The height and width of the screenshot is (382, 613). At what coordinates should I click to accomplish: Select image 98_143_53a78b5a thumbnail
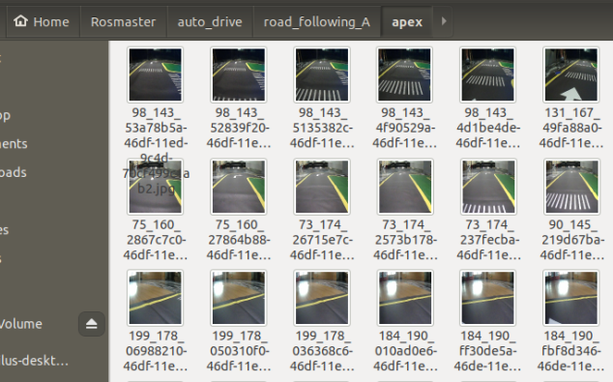point(156,74)
